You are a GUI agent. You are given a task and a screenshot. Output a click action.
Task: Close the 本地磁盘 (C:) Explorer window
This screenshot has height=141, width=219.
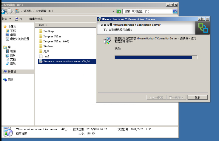(176, 5)
